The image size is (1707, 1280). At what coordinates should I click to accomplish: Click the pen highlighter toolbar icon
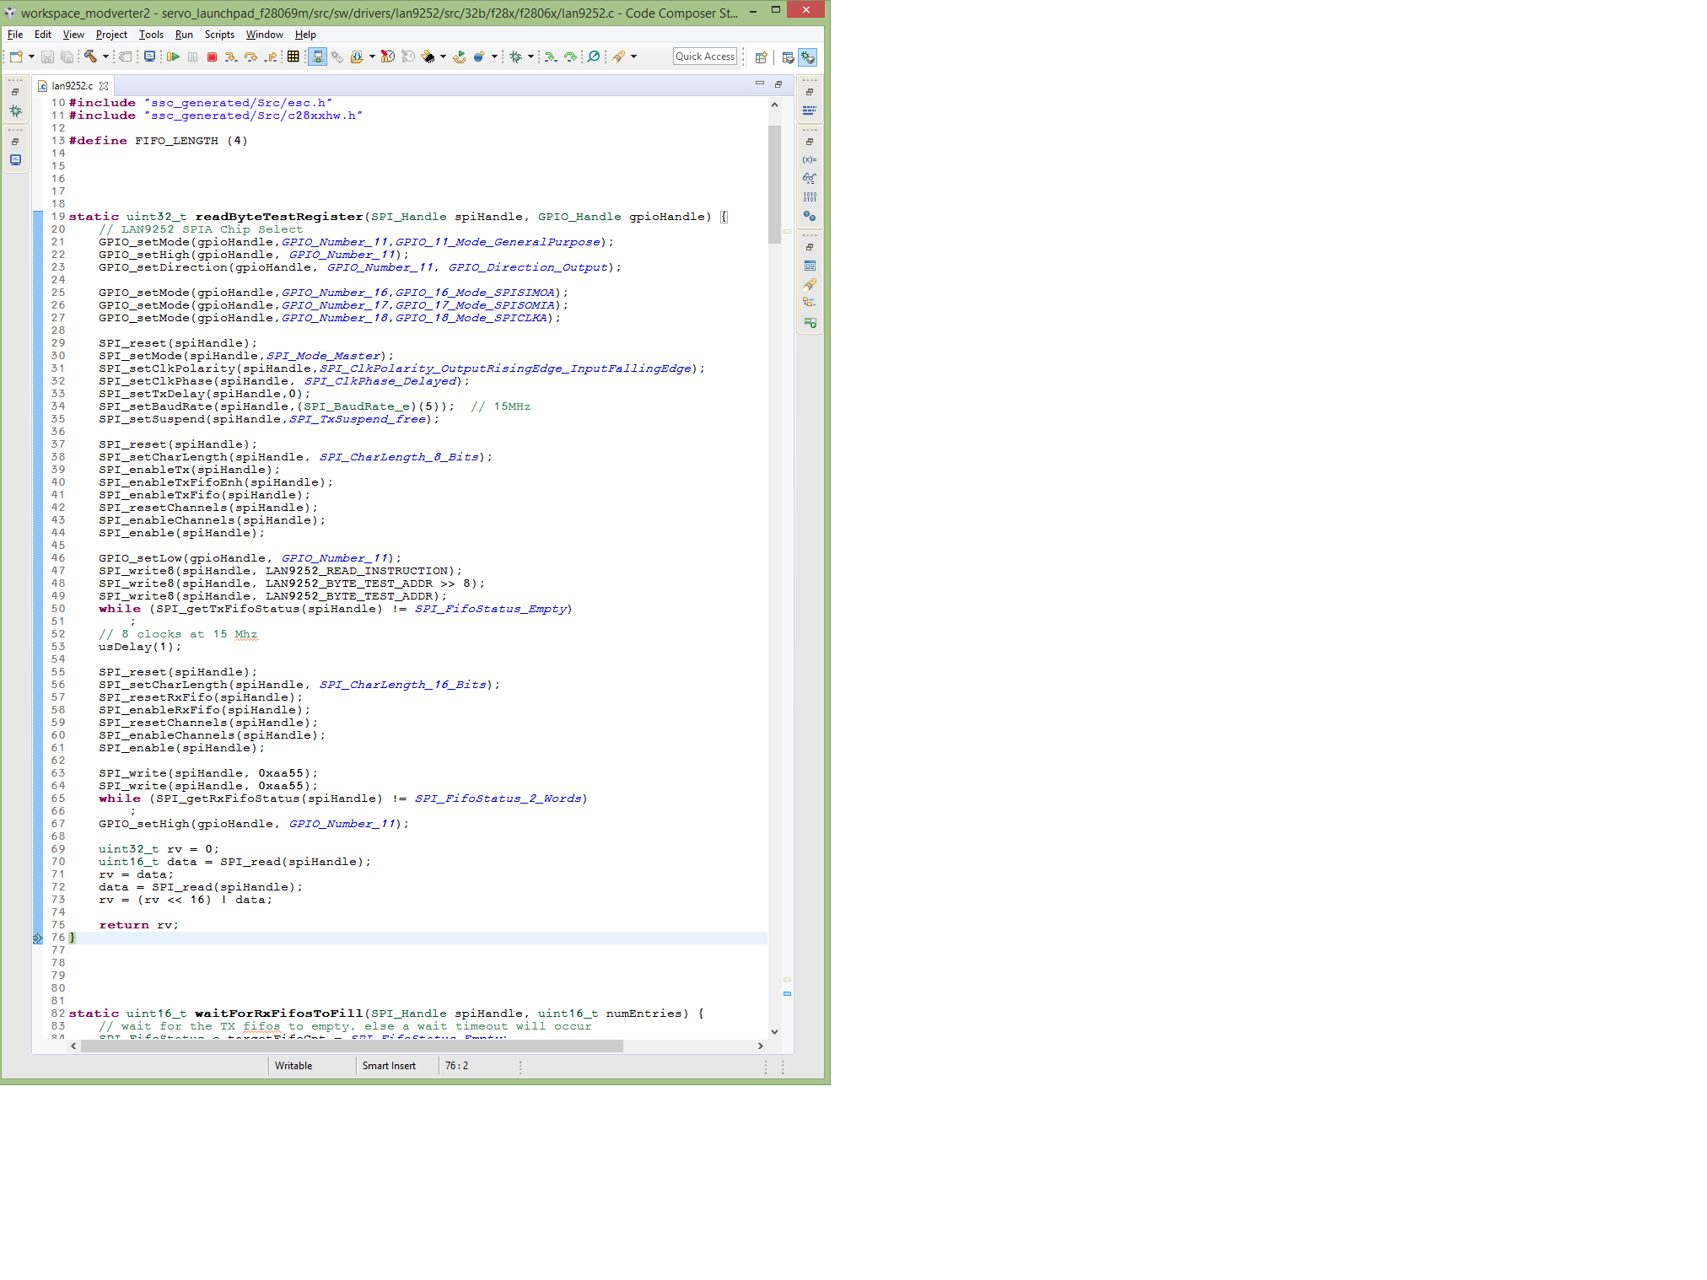pos(618,56)
